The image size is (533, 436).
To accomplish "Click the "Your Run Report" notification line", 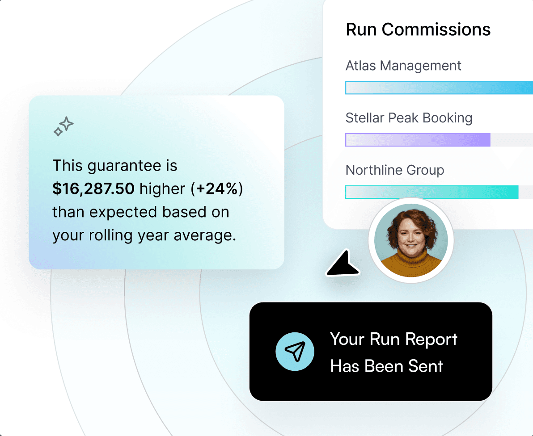I will pos(393,339).
